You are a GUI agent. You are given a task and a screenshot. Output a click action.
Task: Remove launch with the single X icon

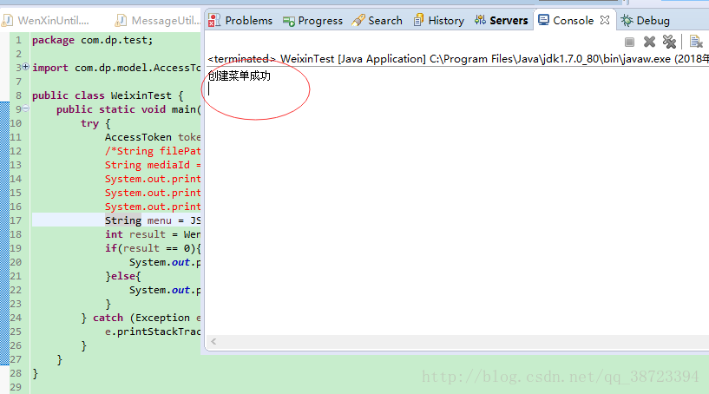[649, 42]
